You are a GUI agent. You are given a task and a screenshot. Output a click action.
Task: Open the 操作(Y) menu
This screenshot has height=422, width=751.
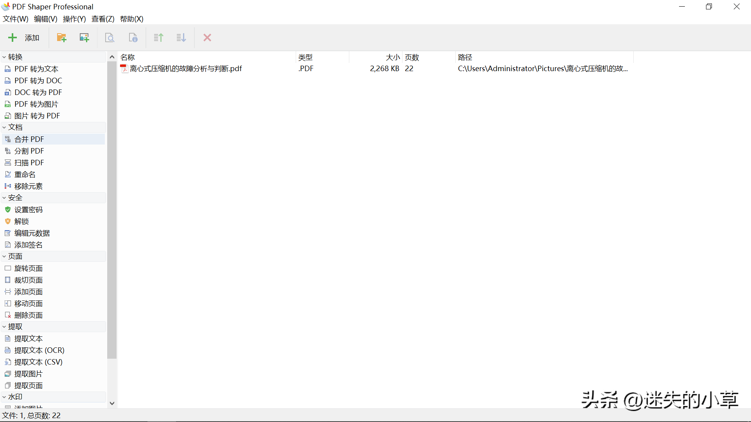74,19
